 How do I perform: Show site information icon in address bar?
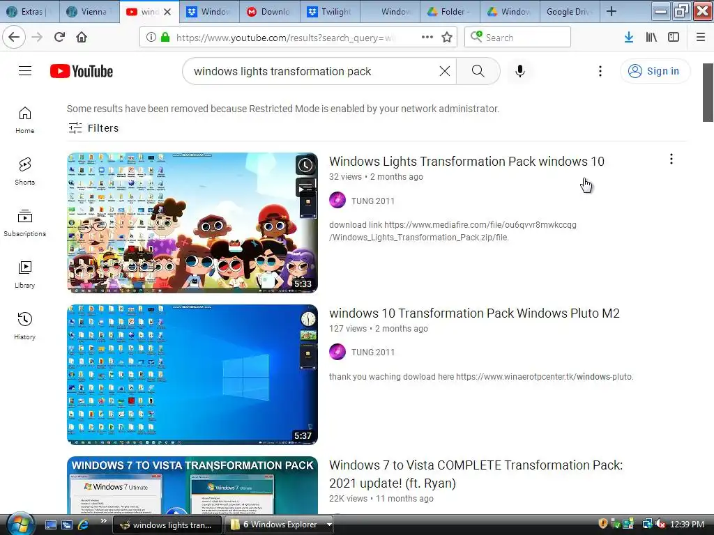[151, 38]
